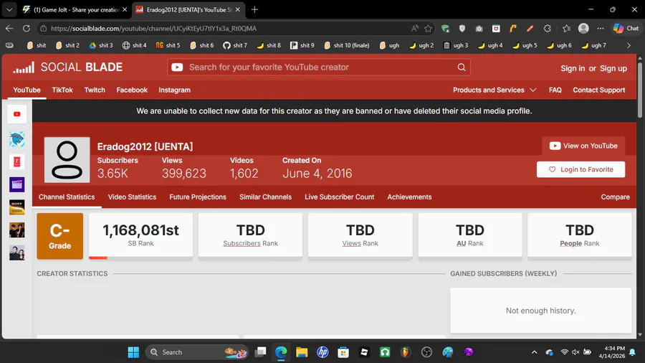
Task: Open File Explorer from the taskbar
Action: [302, 352]
